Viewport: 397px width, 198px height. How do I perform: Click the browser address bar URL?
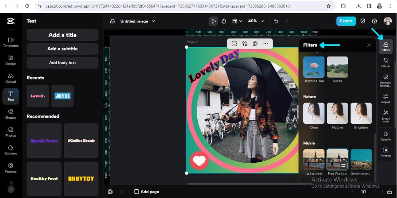point(168,6)
